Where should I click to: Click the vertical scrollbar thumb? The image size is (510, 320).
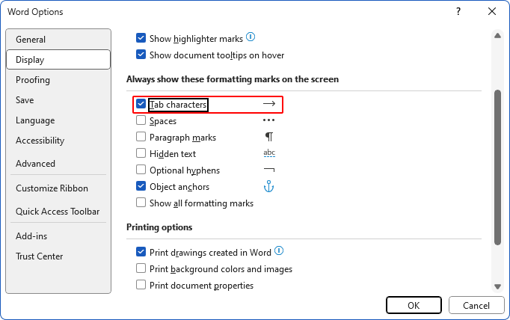[x=497, y=164]
